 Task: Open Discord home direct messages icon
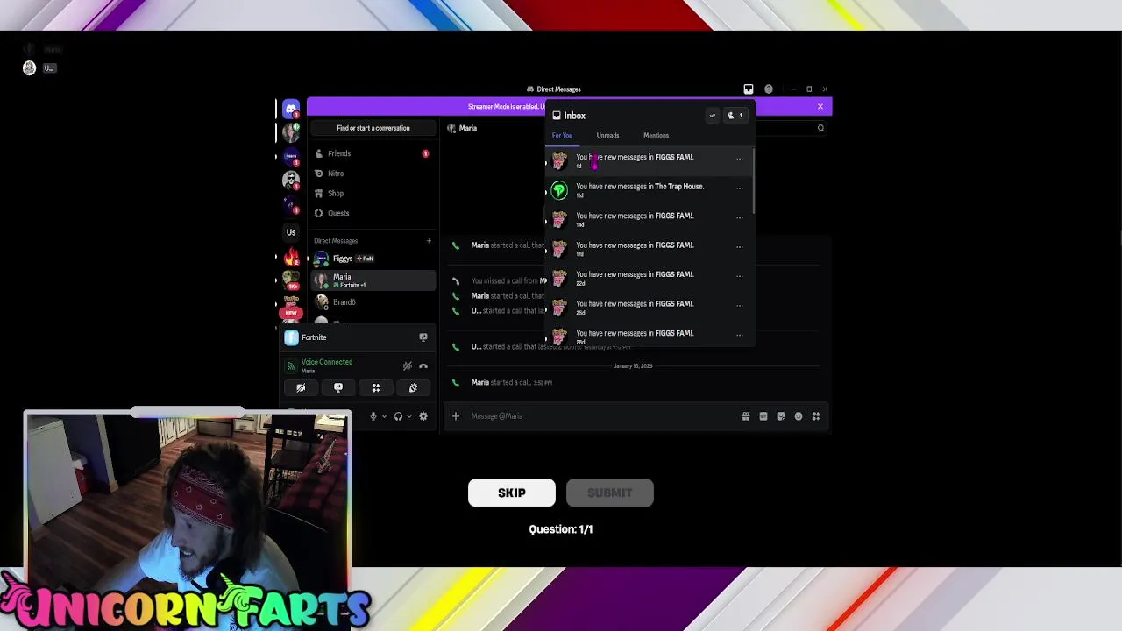click(291, 109)
